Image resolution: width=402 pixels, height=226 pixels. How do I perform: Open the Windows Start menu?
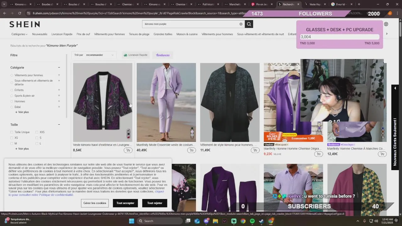[132, 221]
